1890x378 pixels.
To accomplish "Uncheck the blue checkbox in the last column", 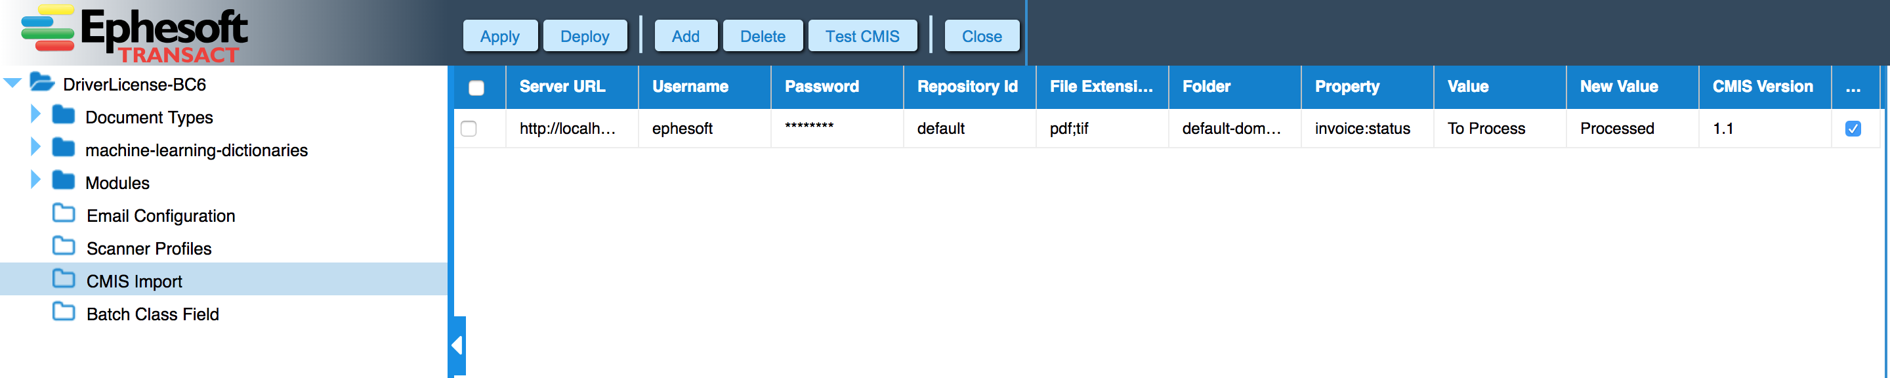I will click(x=1853, y=129).
